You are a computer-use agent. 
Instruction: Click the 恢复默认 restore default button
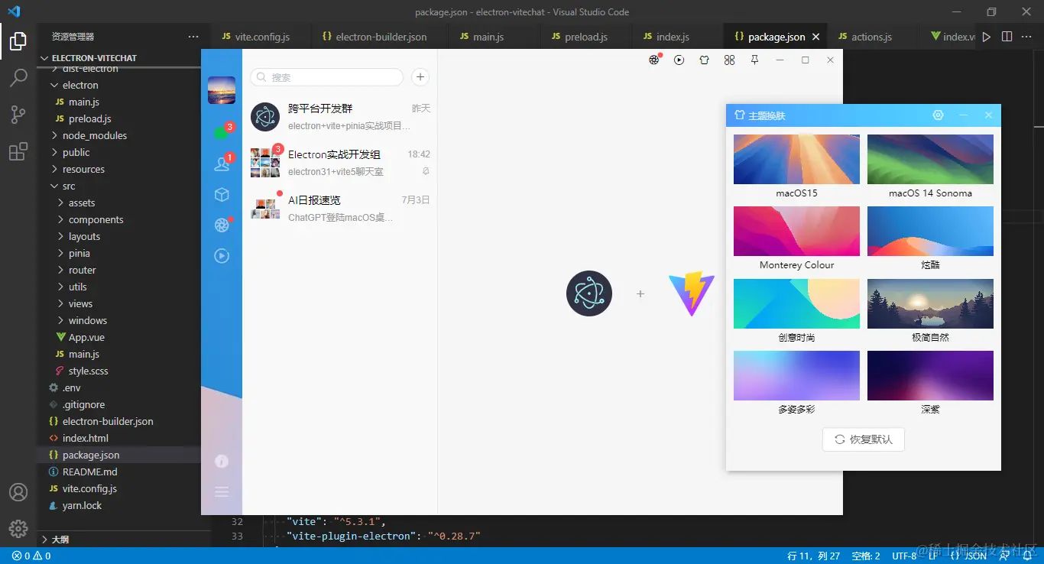(x=863, y=439)
